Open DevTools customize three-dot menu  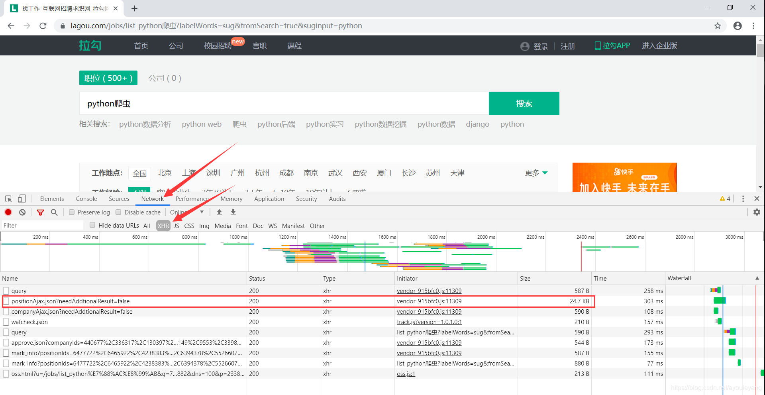(743, 198)
